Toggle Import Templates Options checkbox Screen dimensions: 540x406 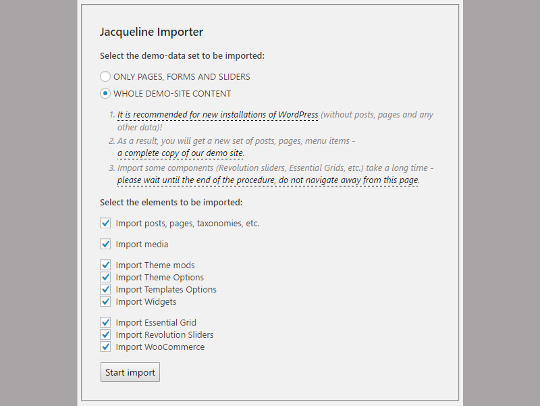tap(105, 290)
